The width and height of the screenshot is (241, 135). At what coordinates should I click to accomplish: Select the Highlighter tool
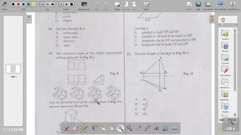pyautogui.click(x=84, y=128)
